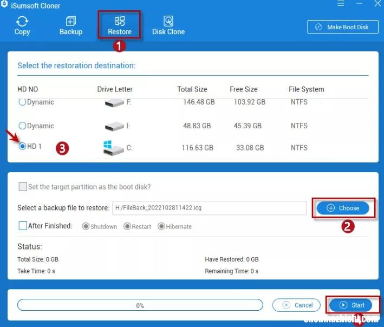The height and width of the screenshot is (327, 384).
Task: Select the Backup icon in toolbar
Action: [x=71, y=25]
